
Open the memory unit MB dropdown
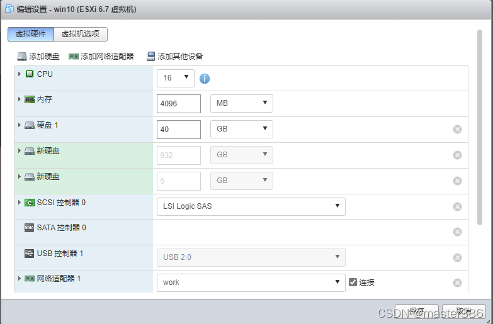[x=242, y=103]
